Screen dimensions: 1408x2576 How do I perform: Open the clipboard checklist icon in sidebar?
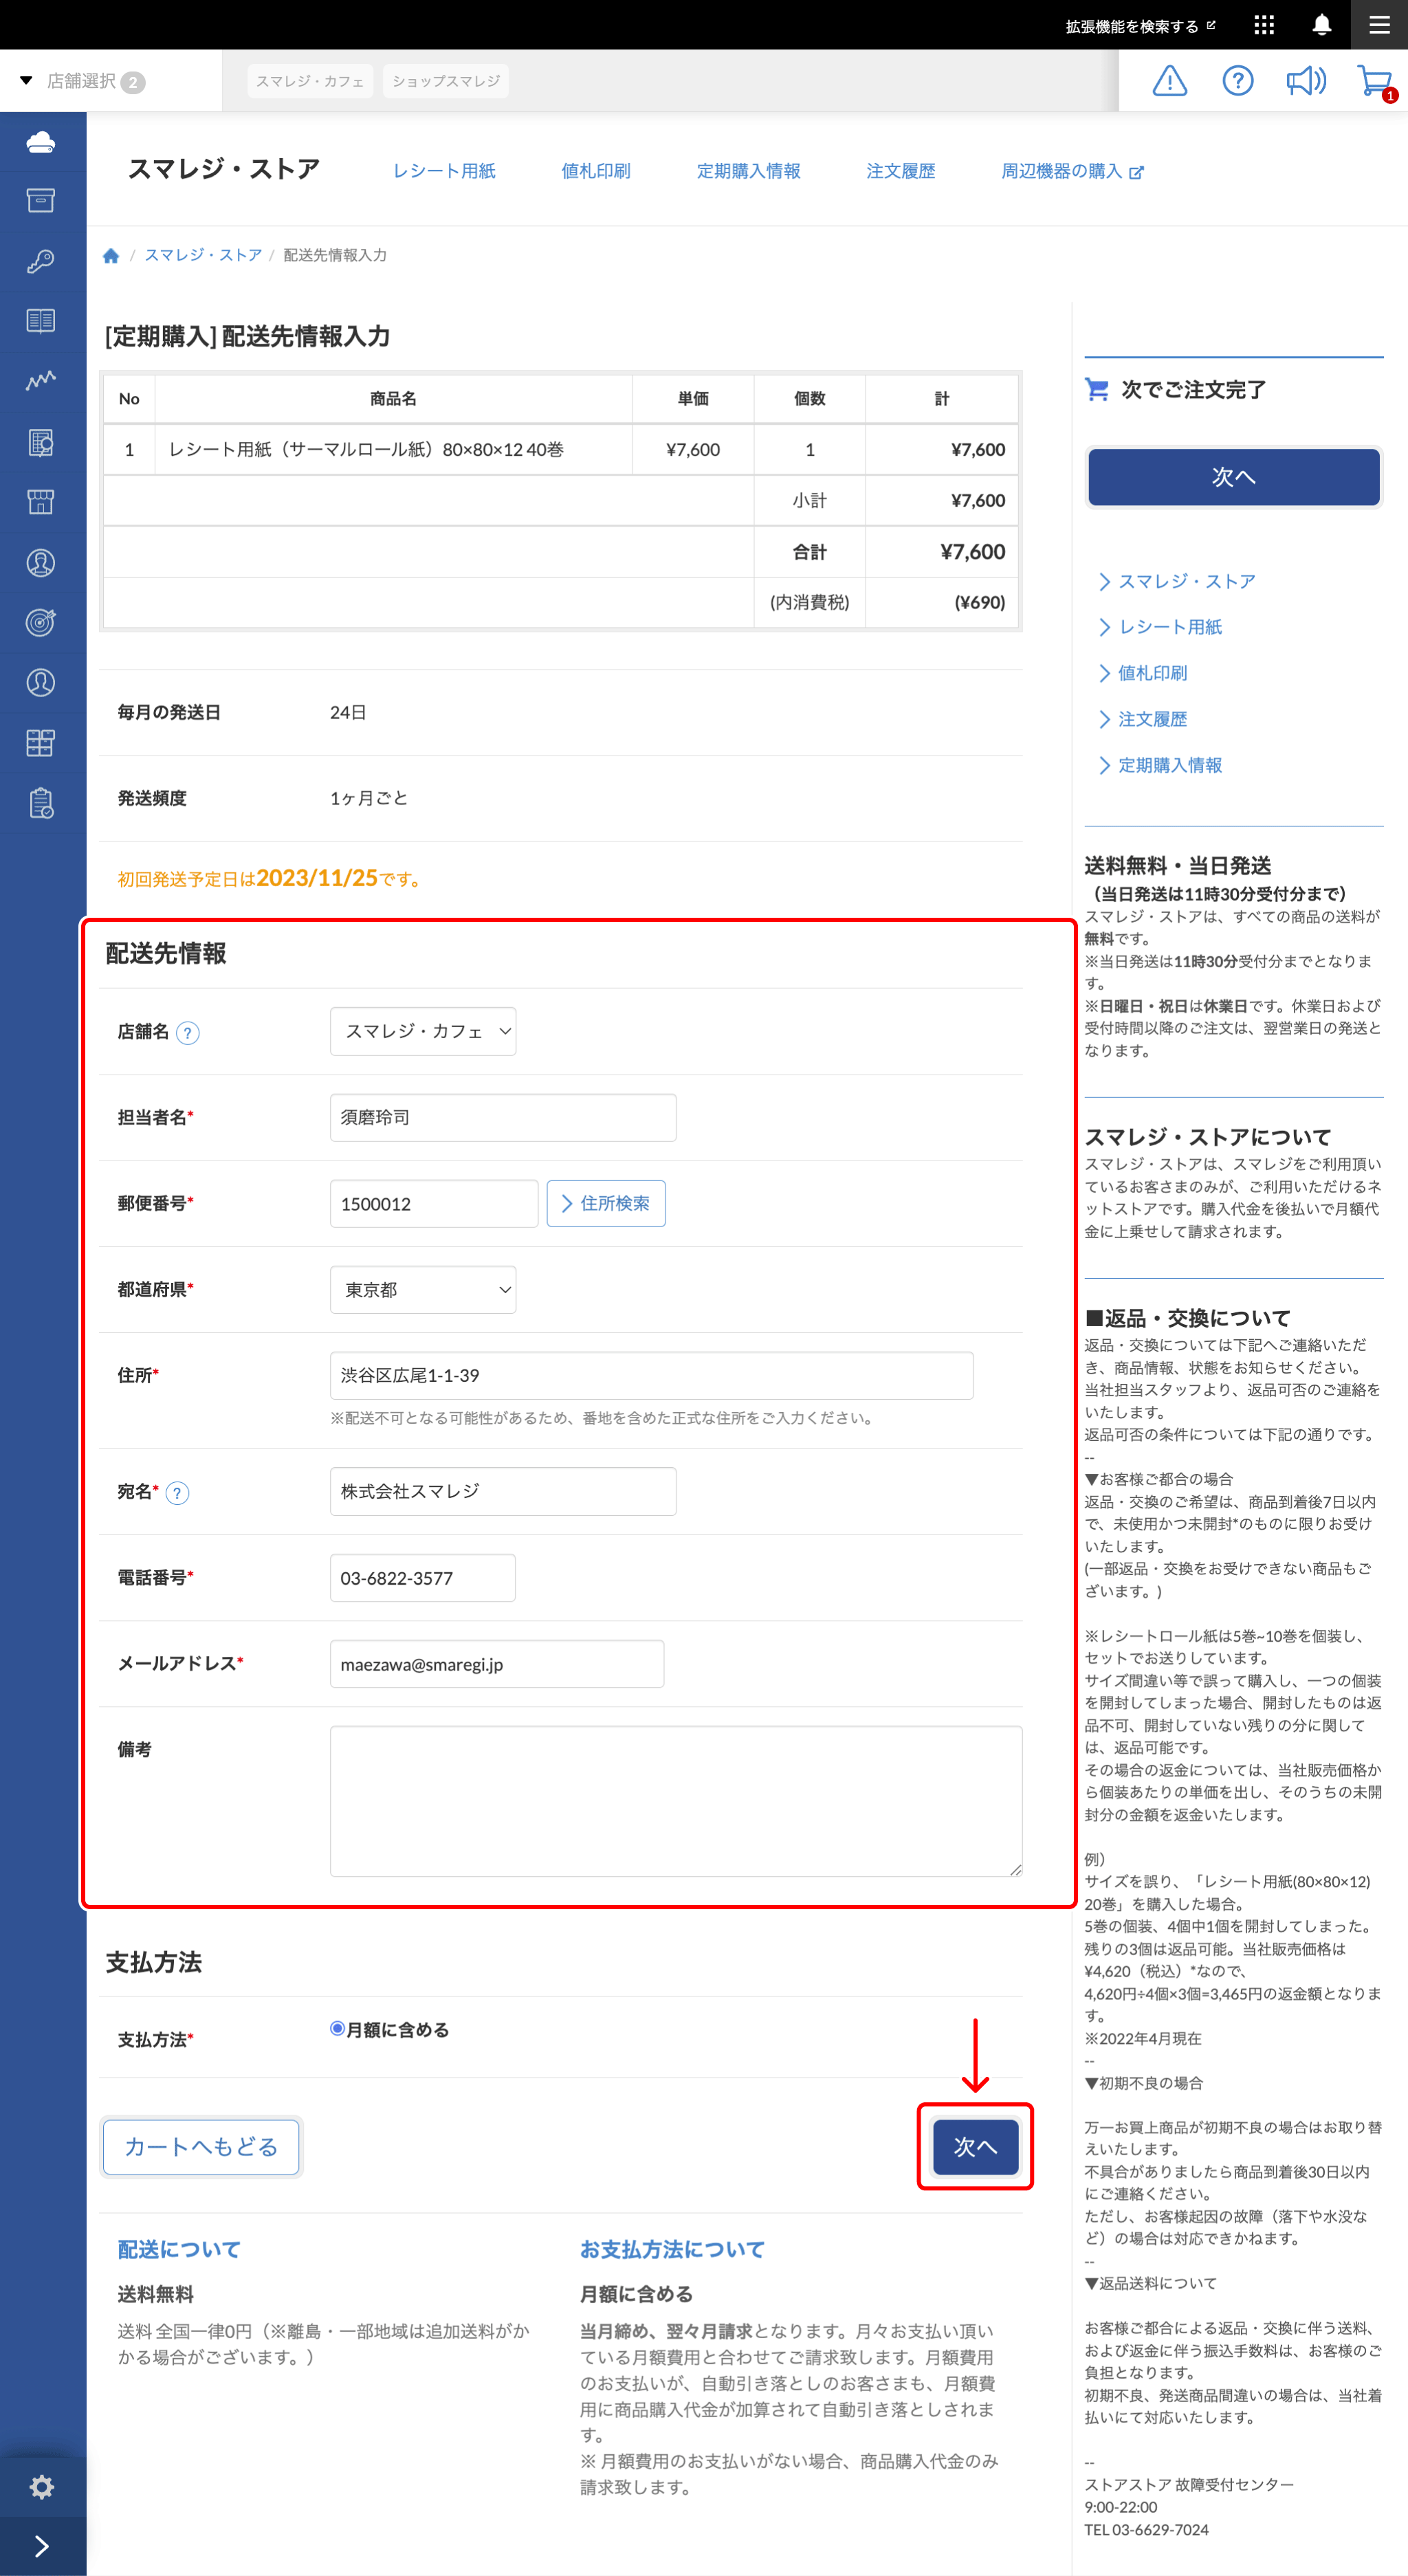(x=41, y=803)
